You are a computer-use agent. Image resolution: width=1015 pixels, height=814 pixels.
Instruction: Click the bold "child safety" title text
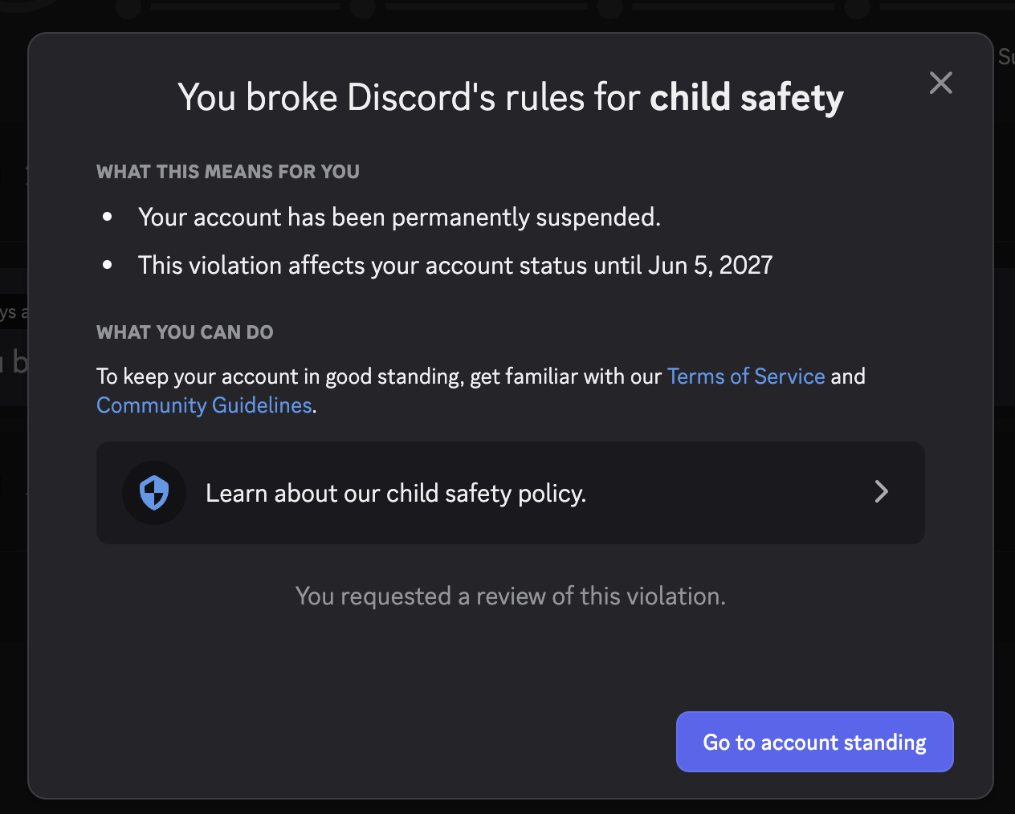coord(746,98)
